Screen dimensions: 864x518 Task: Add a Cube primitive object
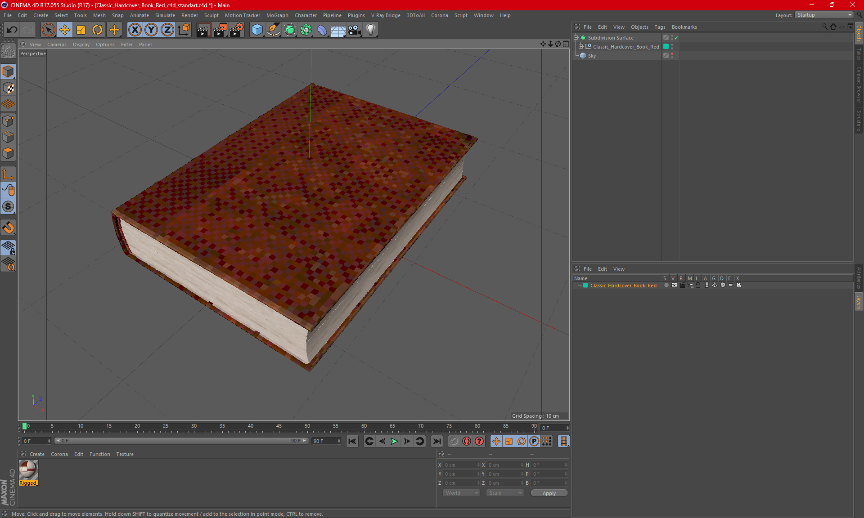257,30
